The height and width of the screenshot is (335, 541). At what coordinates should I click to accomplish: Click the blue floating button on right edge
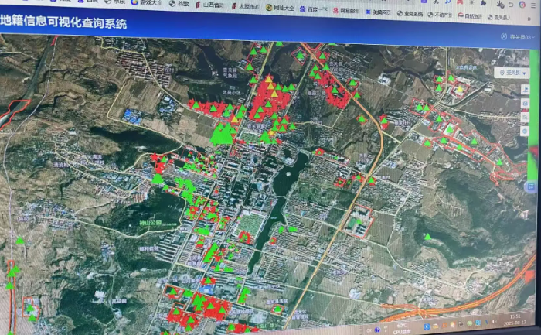point(531,186)
